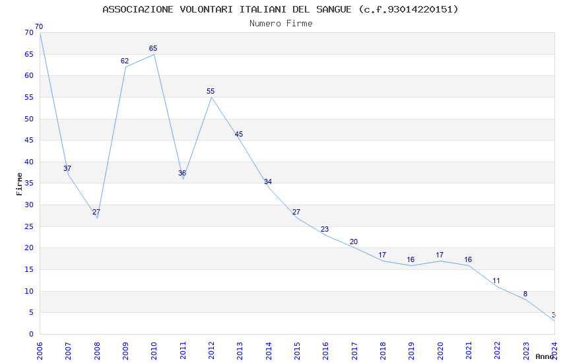Select the data label 65 for 2010
The height and width of the screenshot is (363, 561).
[153, 48]
